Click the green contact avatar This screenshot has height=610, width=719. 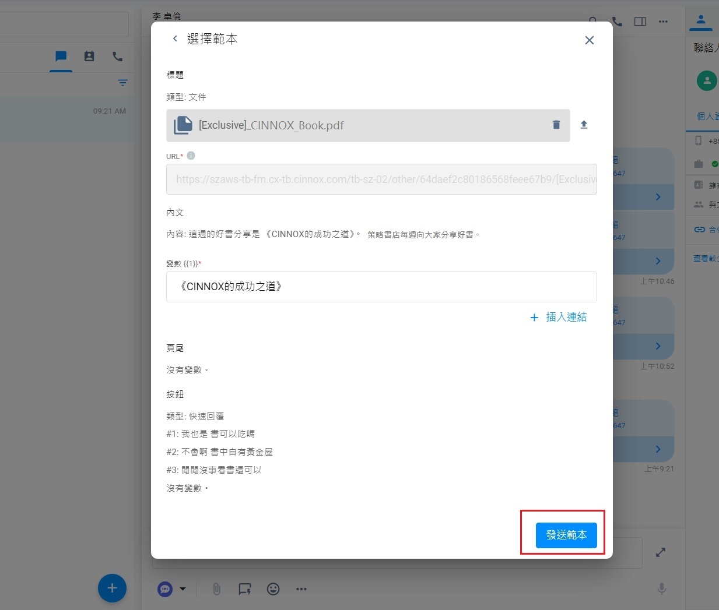point(707,80)
